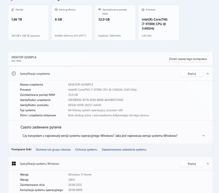This screenshot has width=219, height=193.
Task: Click the Karta graficzna card icon
Action: pyautogui.click(x=56, y=9)
